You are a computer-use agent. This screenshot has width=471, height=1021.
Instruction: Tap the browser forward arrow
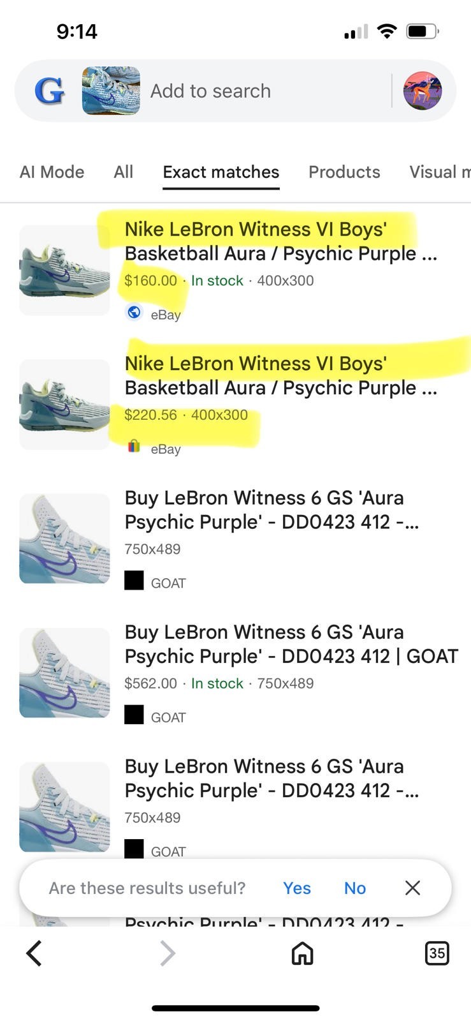pos(167,953)
